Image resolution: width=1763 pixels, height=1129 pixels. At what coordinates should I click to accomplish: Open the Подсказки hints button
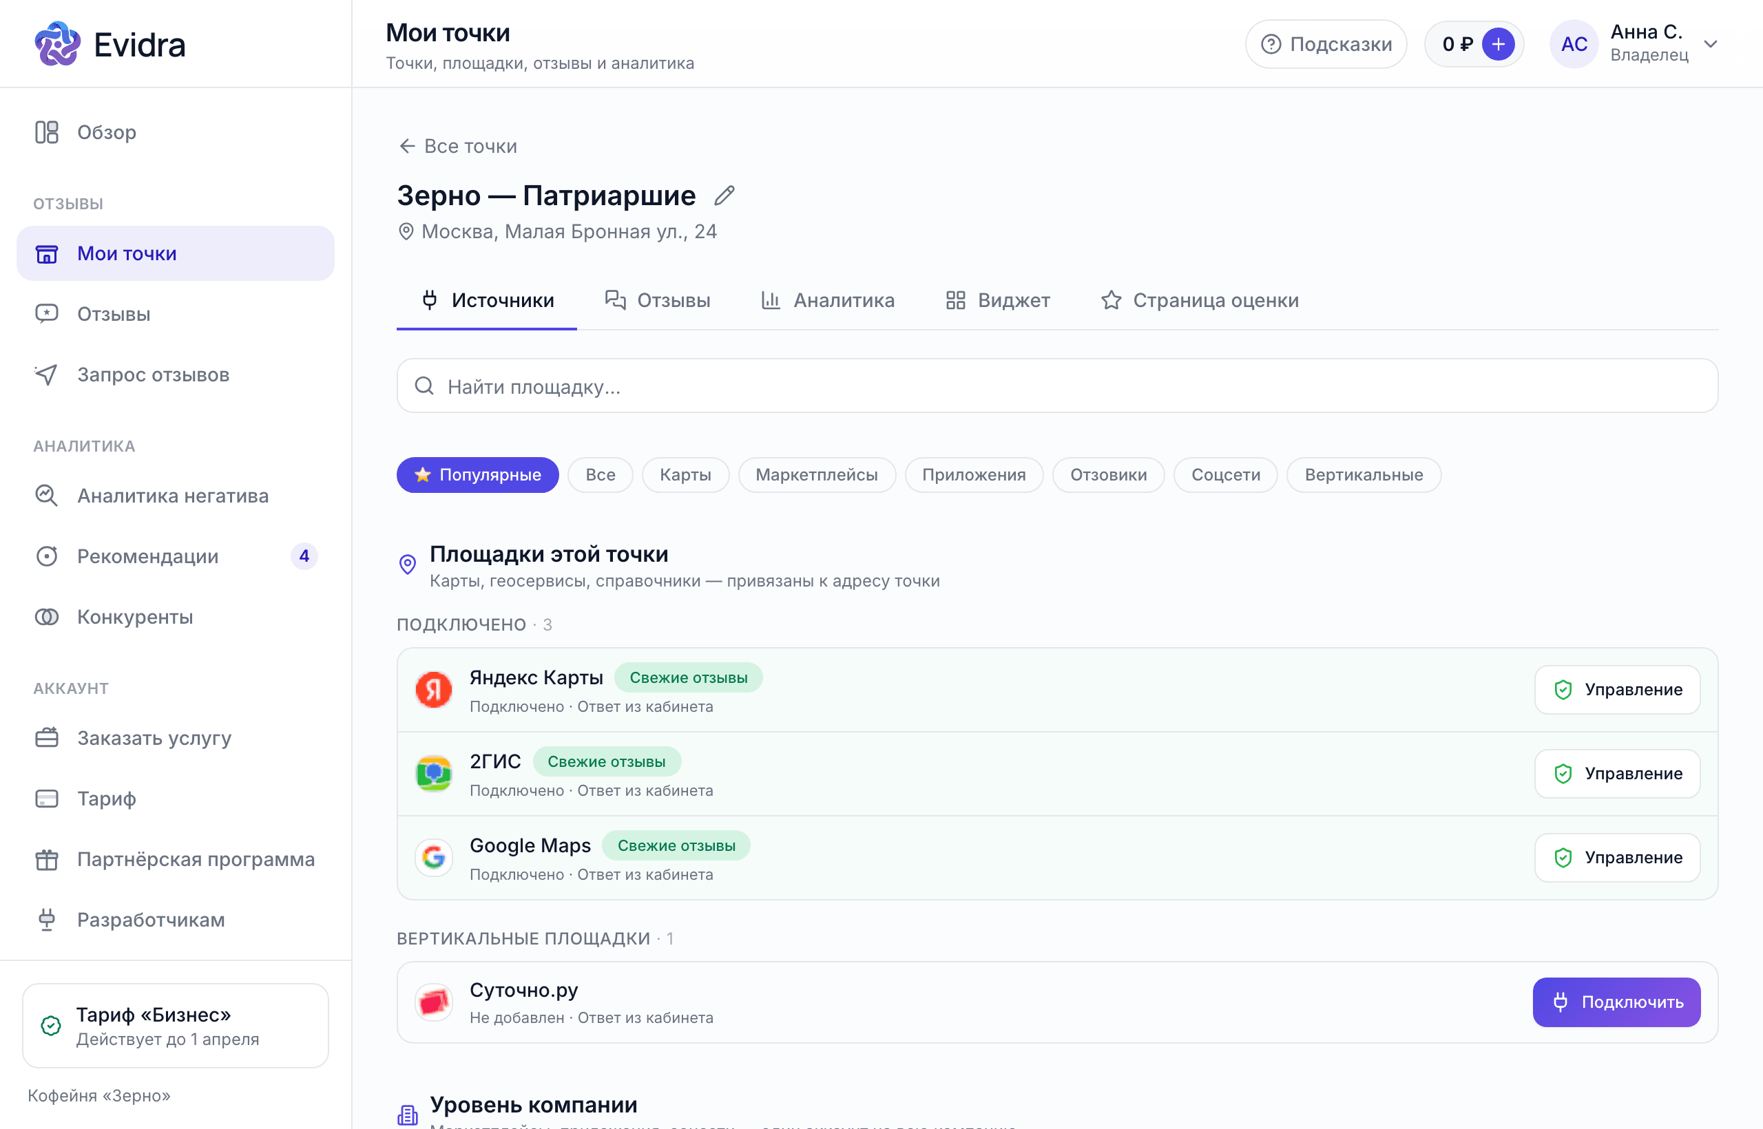tap(1326, 44)
